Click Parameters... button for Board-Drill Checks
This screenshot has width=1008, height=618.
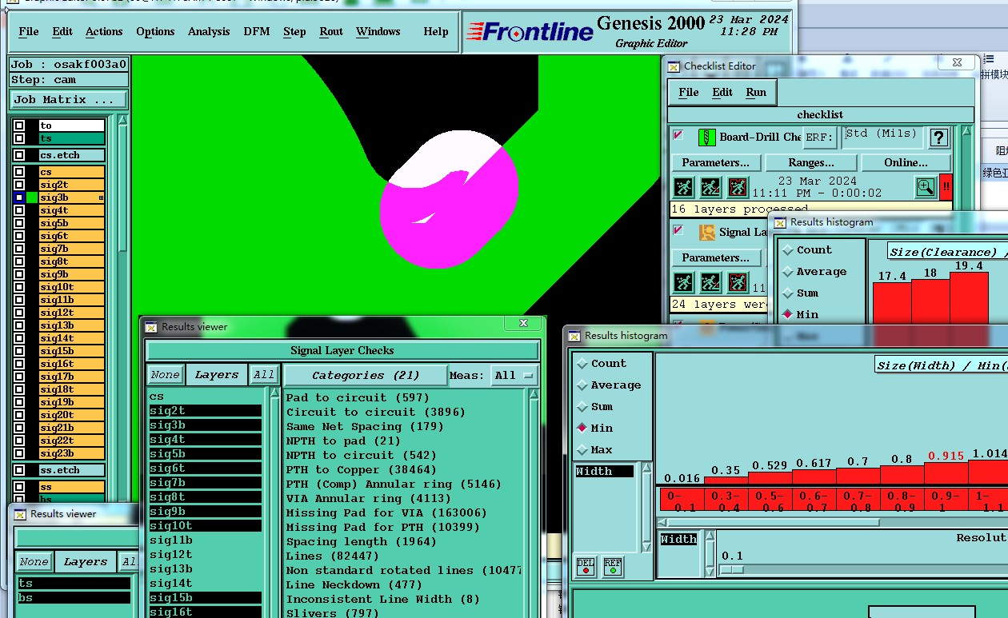point(715,162)
